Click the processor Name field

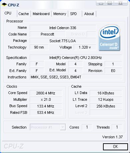tap(63, 28)
